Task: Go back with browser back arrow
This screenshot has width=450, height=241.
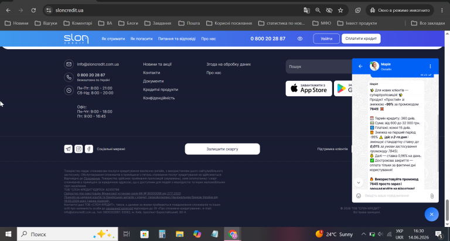Action: 8,11
